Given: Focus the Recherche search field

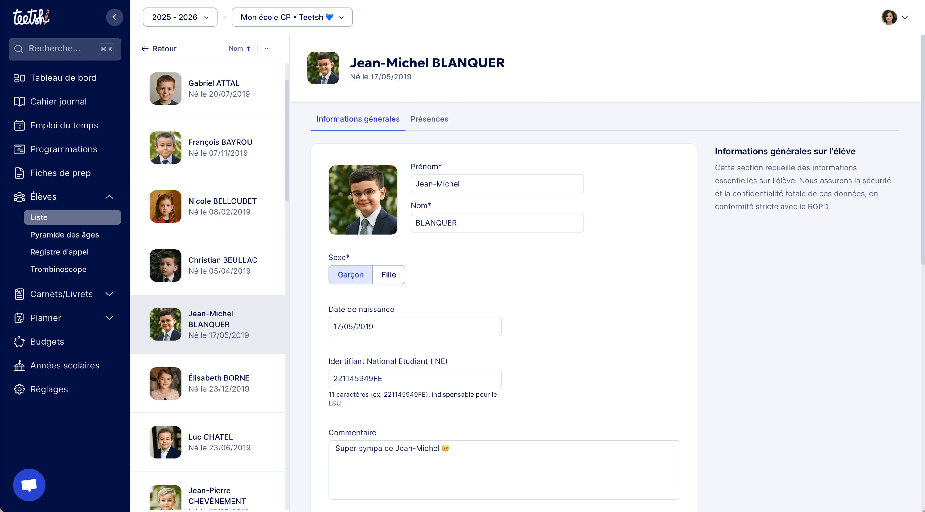Looking at the screenshot, I should click(65, 49).
